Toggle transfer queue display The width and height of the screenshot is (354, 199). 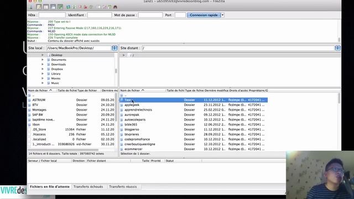(x=60, y=7)
